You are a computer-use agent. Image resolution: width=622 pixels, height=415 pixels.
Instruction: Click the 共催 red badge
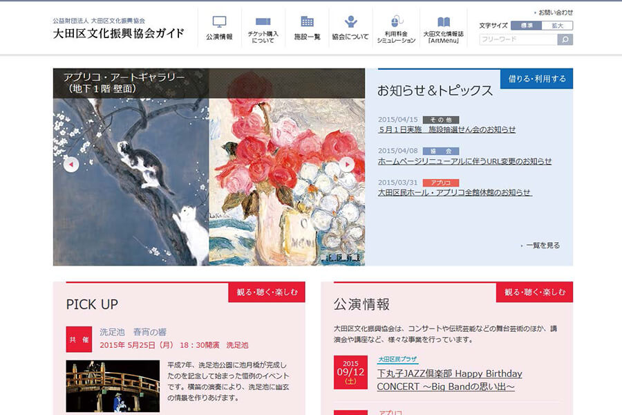79,340
